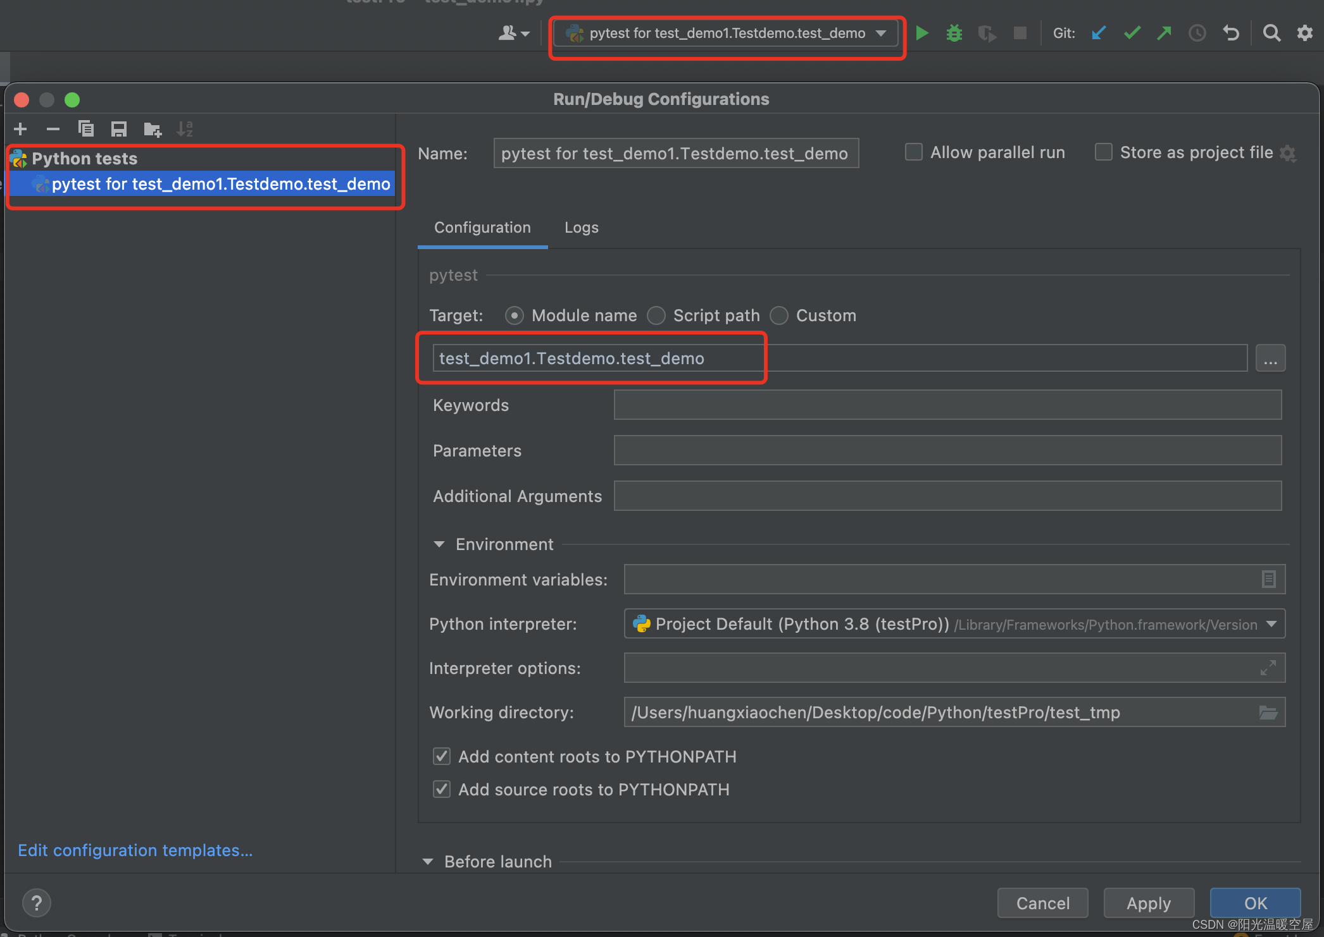Show Git history clock icon

(x=1197, y=33)
